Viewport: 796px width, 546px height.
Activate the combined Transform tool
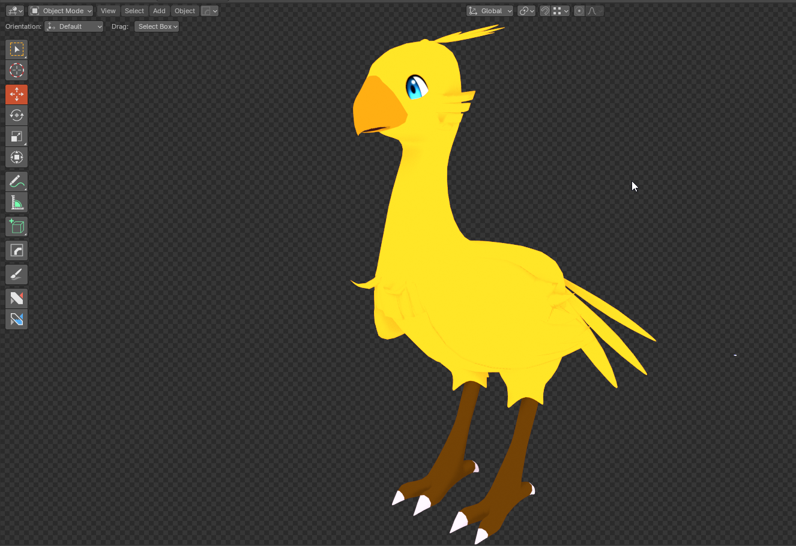tap(17, 157)
